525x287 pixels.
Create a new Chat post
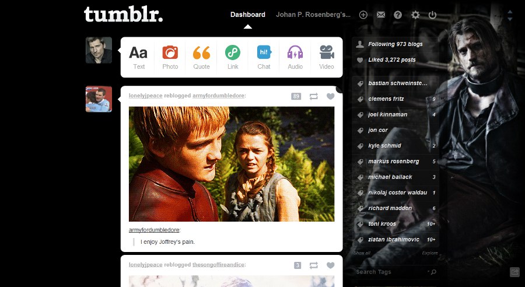(x=264, y=58)
